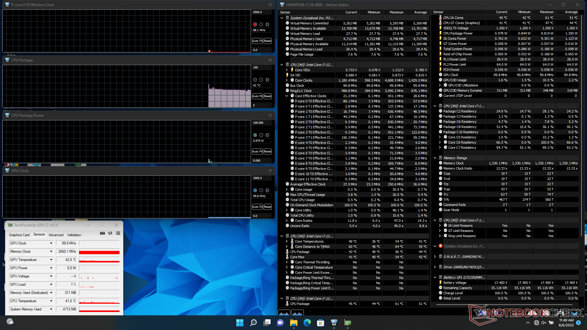Image resolution: width=587 pixels, height=330 pixels.
Task: Click the GPU-Z screenshot camera icon
Action: click(x=102, y=233)
